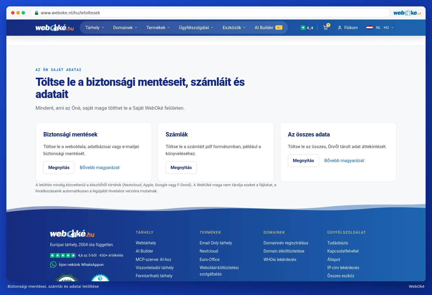Open the Ügyfélszolgálat dropdown menu
The image size is (432, 295).
tap(196, 28)
